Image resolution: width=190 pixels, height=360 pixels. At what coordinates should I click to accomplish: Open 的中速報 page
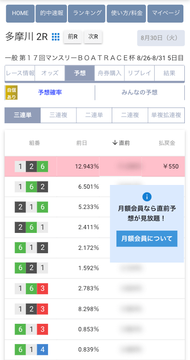51,14
